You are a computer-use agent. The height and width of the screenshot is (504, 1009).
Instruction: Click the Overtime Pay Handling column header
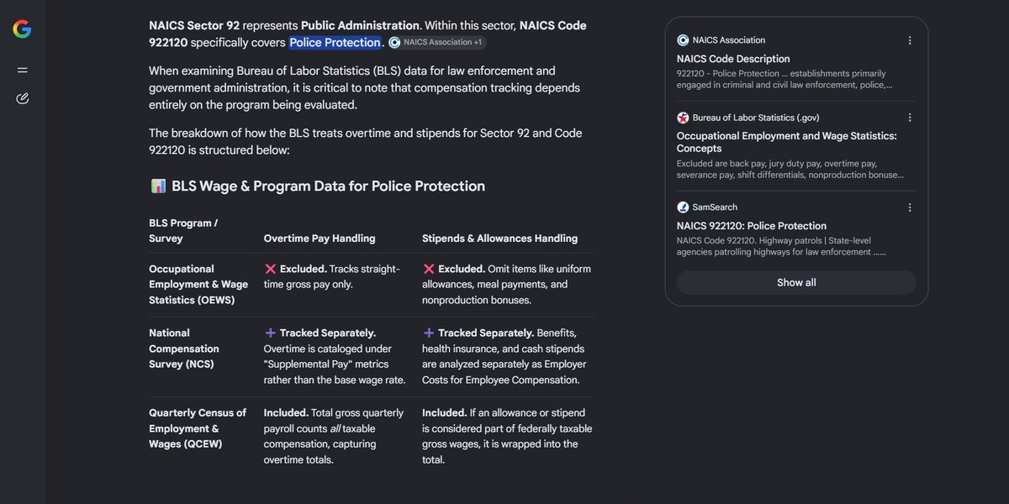coord(320,239)
